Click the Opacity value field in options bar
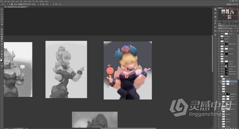This screenshot has height=129, width=239. coord(38,4)
